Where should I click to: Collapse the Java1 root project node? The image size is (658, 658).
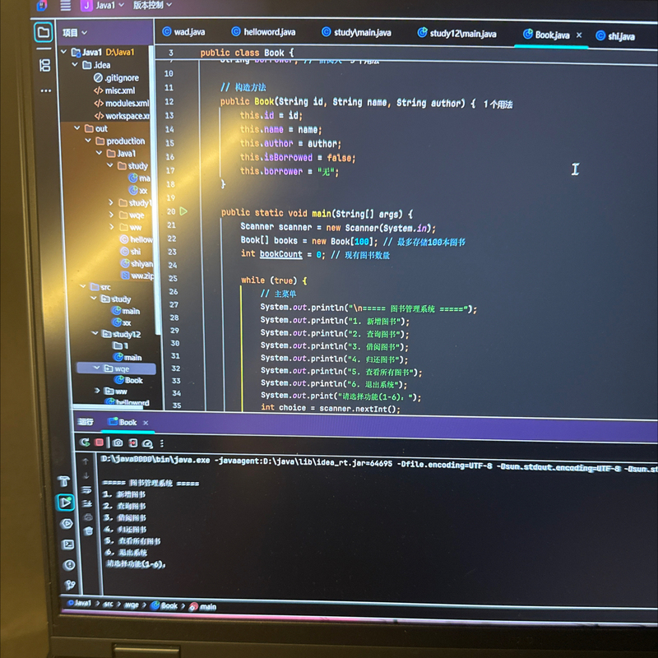pyautogui.click(x=64, y=52)
